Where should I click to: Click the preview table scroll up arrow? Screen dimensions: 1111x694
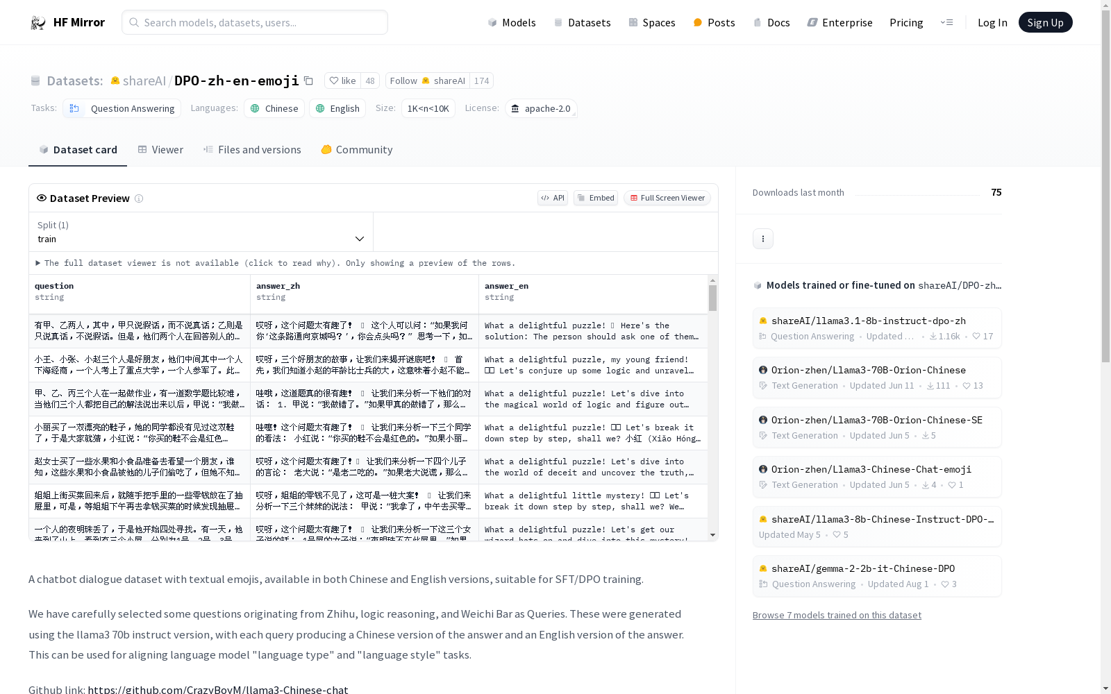pyautogui.click(x=712, y=280)
